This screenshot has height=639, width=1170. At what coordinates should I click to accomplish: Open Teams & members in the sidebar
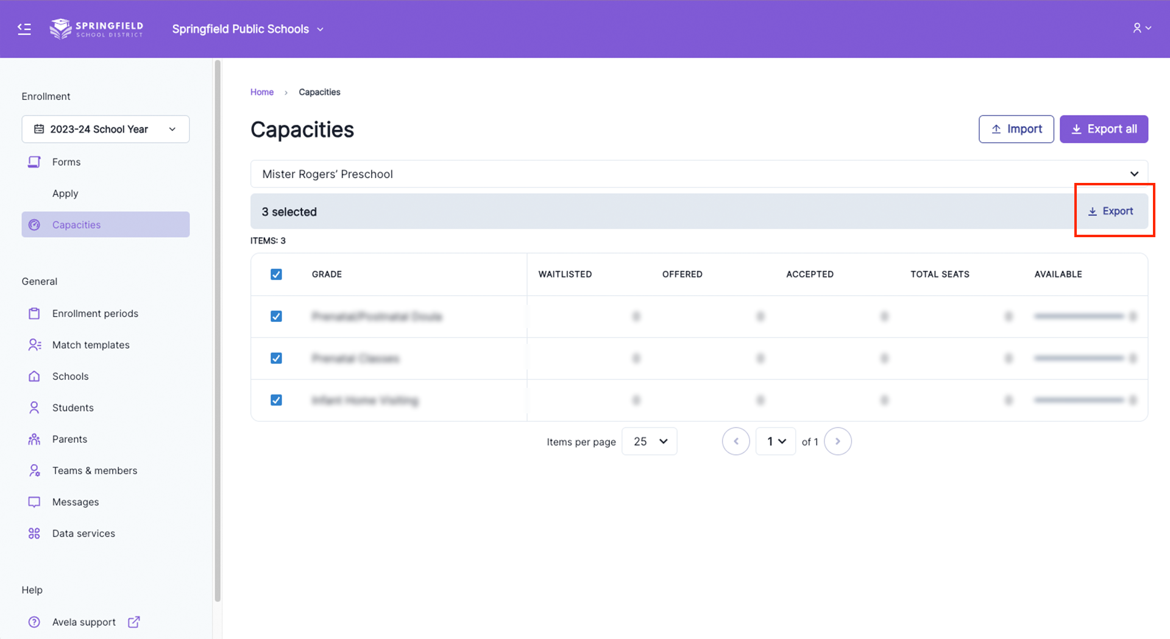pos(94,471)
